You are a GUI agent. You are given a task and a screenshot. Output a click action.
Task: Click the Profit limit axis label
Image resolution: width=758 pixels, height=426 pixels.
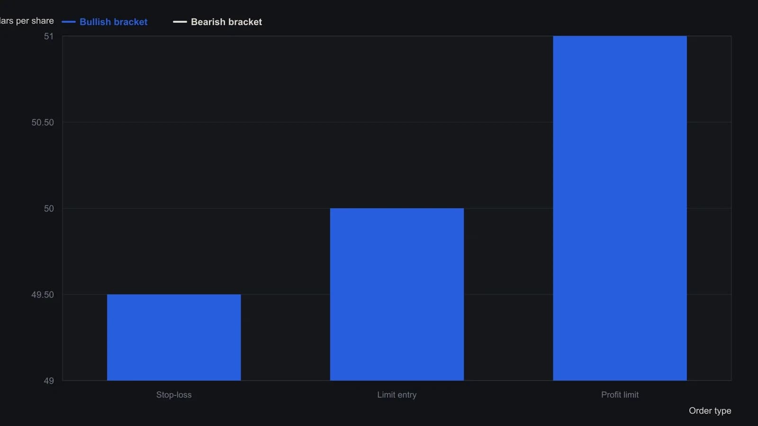tap(620, 395)
